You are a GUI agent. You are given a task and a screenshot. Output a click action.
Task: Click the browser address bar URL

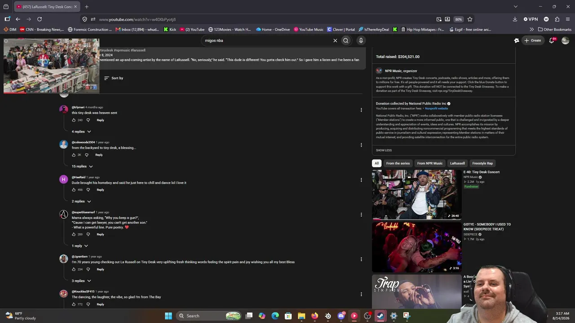pos(137,19)
